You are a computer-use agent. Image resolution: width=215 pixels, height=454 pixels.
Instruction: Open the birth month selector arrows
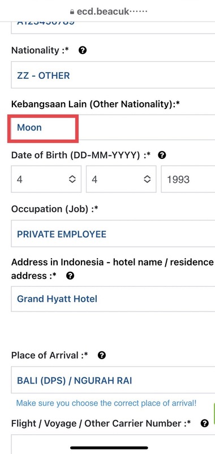pyautogui.click(x=147, y=179)
